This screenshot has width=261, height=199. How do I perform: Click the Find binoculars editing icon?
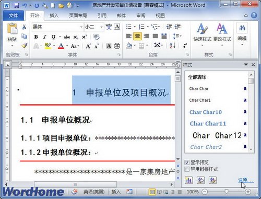pyautogui.click(x=242, y=28)
